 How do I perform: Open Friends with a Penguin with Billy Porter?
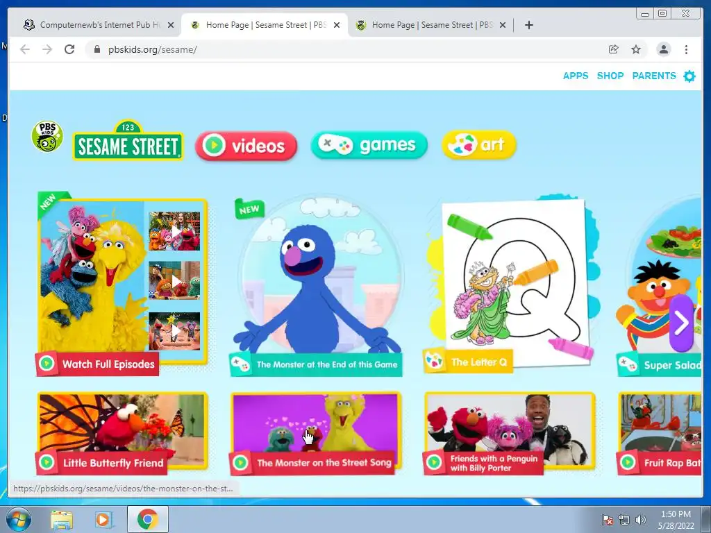[x=494, y=463]
